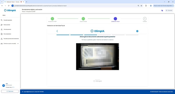Click the first completed step circle
The width and height of the screenshot is (175, 94).
52,19
